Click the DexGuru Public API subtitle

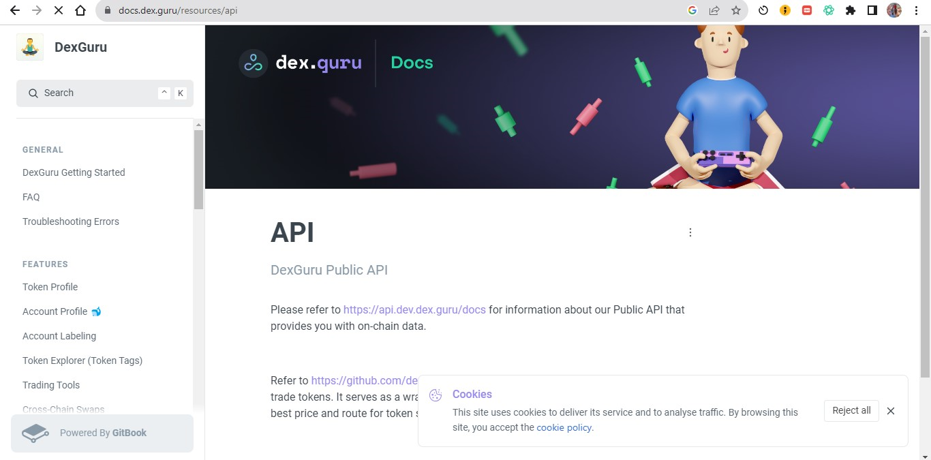point(329,270)
